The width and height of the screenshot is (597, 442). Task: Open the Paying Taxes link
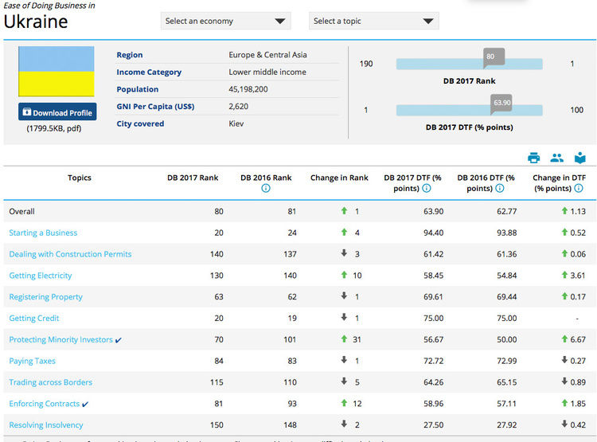[33, 361]
